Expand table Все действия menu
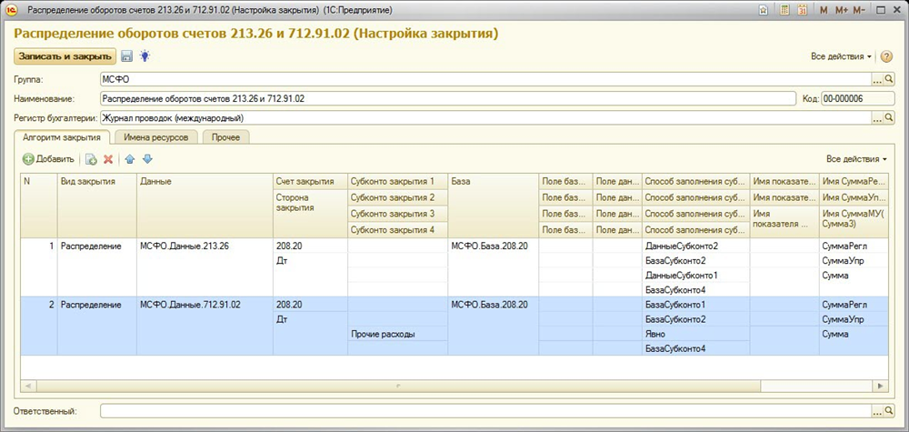Viewport: 909px width, 432px height. [856, 159]
